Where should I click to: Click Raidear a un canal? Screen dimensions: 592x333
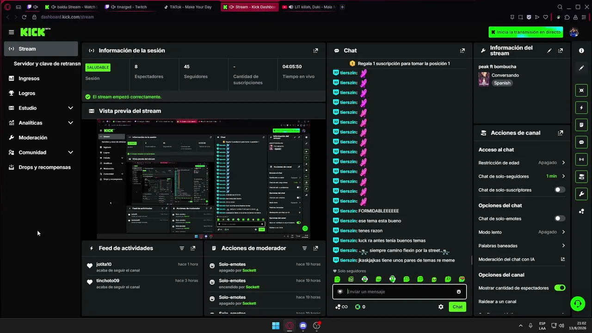[x=497, y=302]
